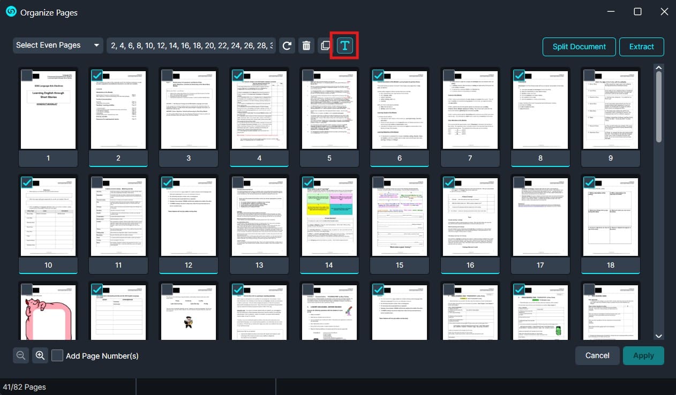Image resolution: width=676 pixels, height=395 pixels.
Task: Open the Select Even Pages dropdown
Action: click(x=58, y=45)
